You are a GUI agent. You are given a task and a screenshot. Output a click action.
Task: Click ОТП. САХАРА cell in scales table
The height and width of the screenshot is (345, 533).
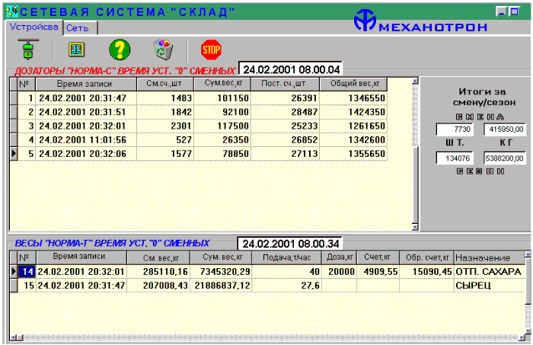(x=488, y=272)
